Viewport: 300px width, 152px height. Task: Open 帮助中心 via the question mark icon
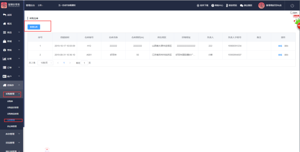(x=213, y=6)
